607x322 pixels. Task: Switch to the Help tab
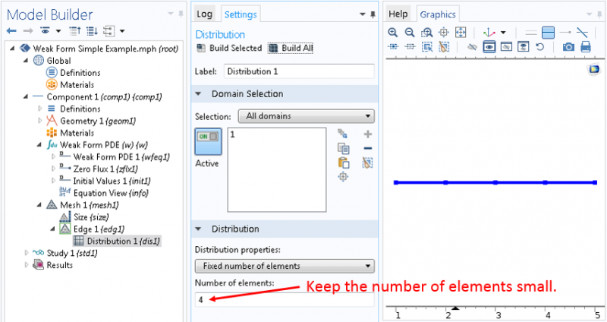398,14
